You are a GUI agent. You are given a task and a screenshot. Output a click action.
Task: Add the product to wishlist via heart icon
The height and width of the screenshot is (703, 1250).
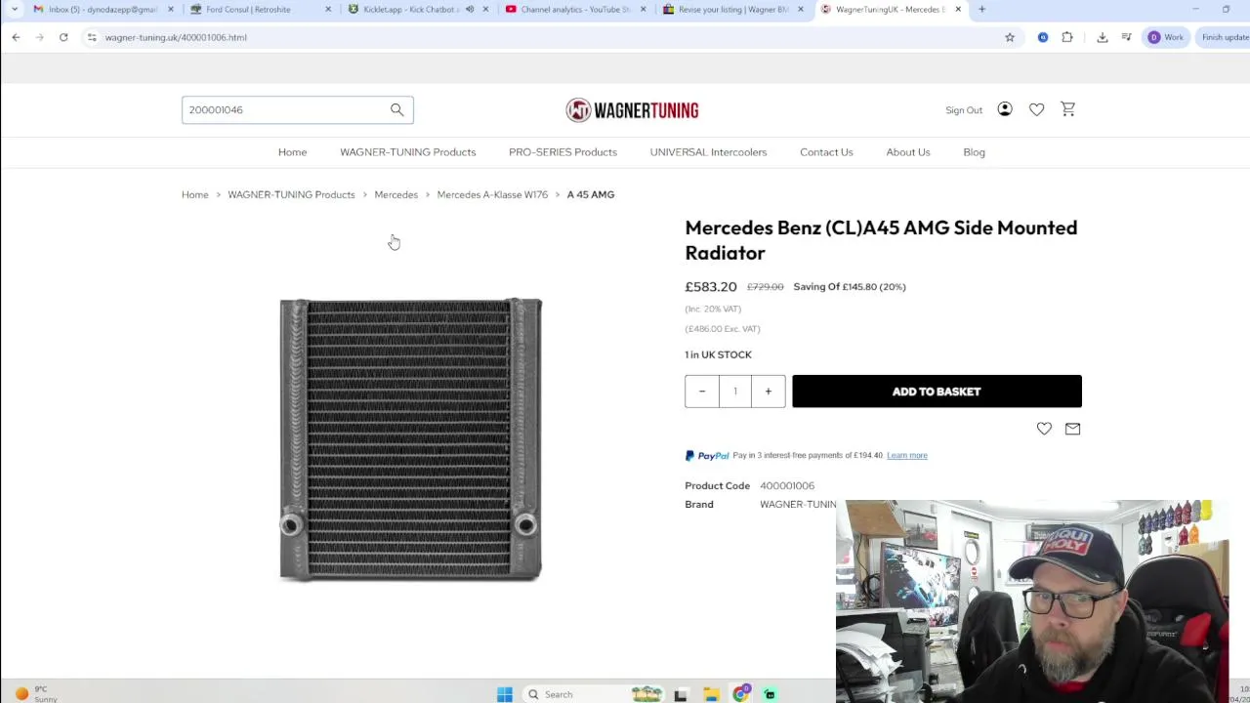1044,429
